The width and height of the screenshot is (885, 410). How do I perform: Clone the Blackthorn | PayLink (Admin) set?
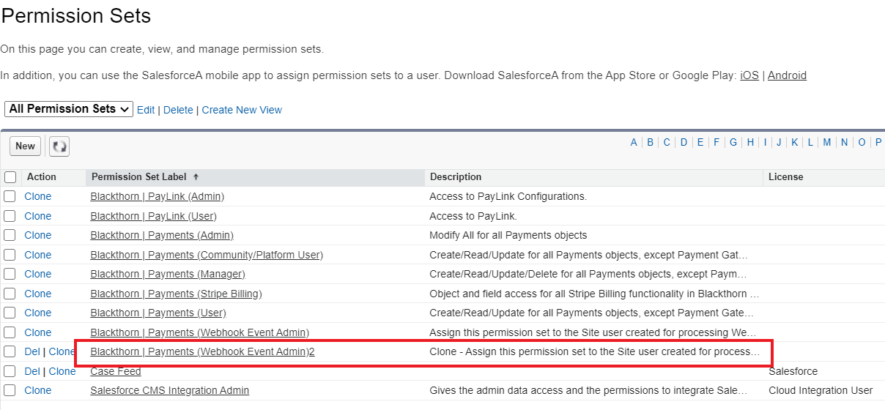[x=38, y=196]
